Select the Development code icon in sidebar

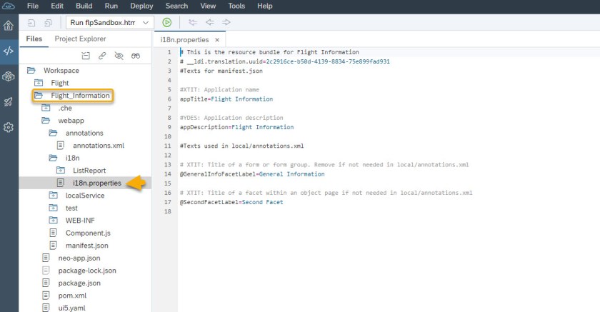click(x=9, y=51)
